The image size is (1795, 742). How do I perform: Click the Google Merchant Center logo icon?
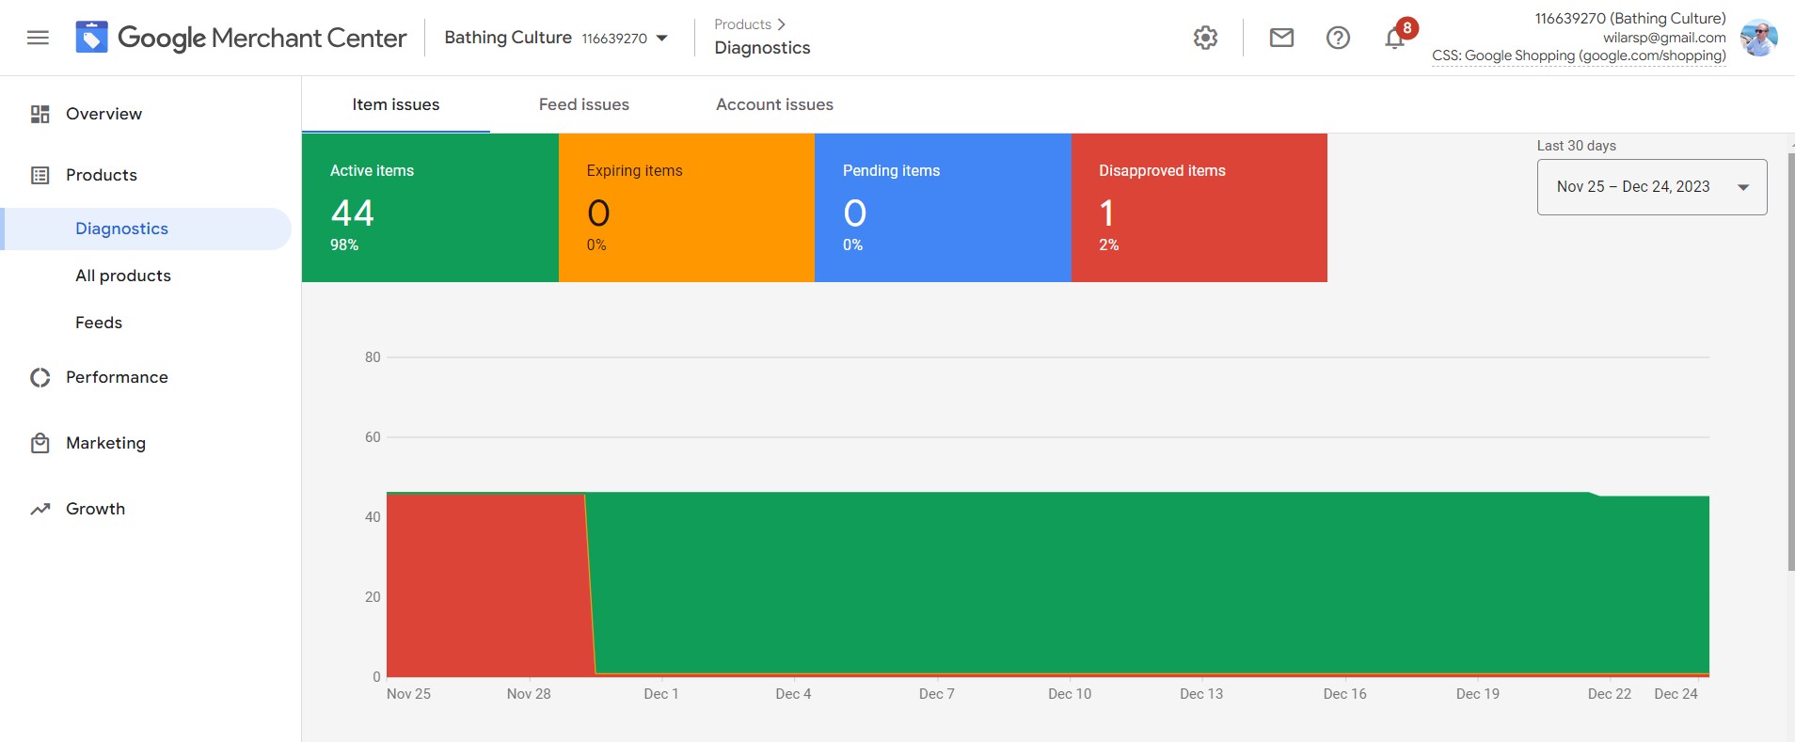[x=91, y=38]
